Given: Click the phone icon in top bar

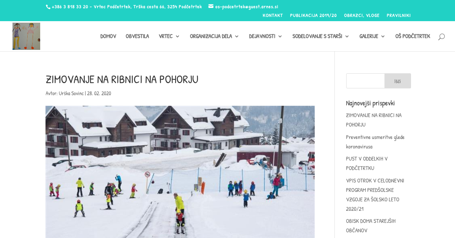Looking at the screenshot, I should [48, 7].
